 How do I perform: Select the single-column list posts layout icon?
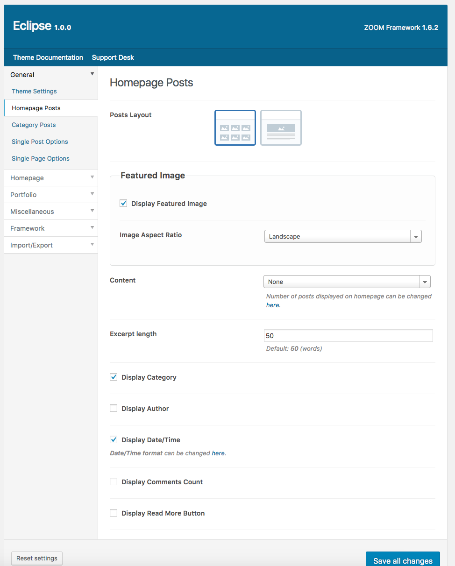pos(281,127)
